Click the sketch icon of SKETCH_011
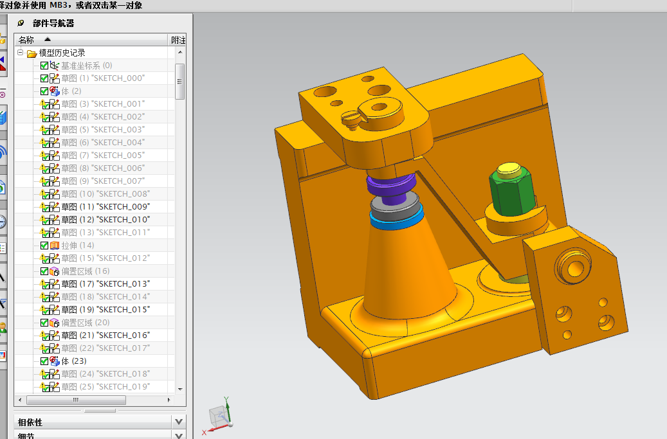The height and width of the screenshot is (439, 667). click(55, 233)
